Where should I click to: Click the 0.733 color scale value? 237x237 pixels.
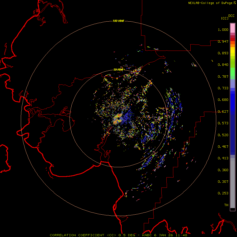pyautogui.click(x=223, y=88)
